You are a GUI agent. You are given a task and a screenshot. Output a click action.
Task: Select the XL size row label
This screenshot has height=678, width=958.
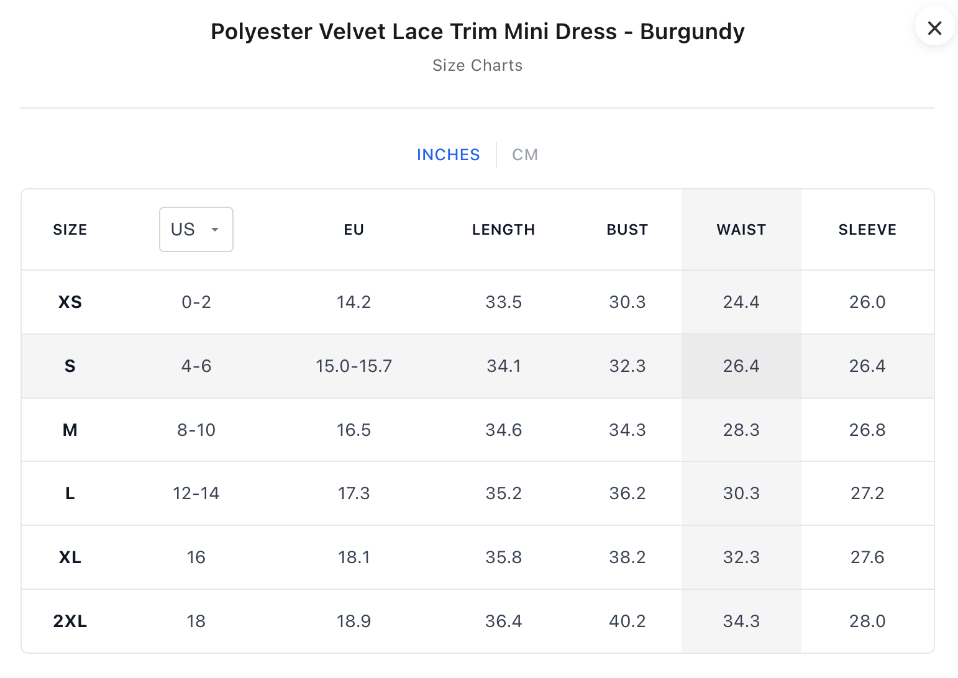click(x=70, y=558)
